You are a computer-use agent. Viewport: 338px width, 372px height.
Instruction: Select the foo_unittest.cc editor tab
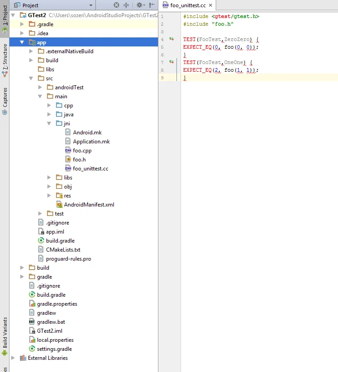coord(187,5)
